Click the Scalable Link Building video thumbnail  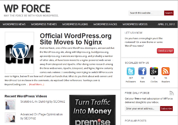point(10,105)
